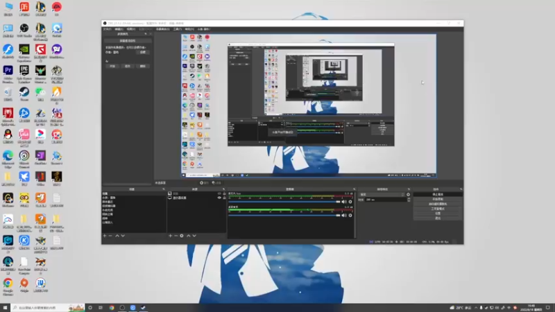The width and height of the screenshot is (555, 312).
Task: Click the Start button for the streaming target
Action: pyautogui.click(x=112, y=66)
